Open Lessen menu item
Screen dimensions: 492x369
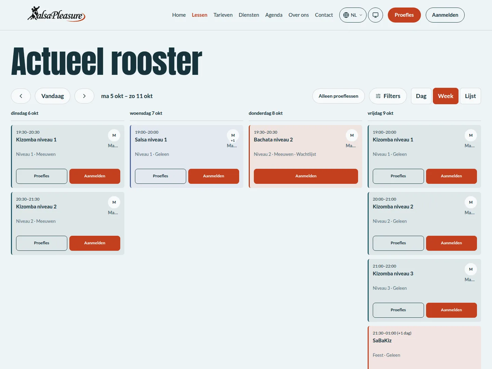pos(200,15)
